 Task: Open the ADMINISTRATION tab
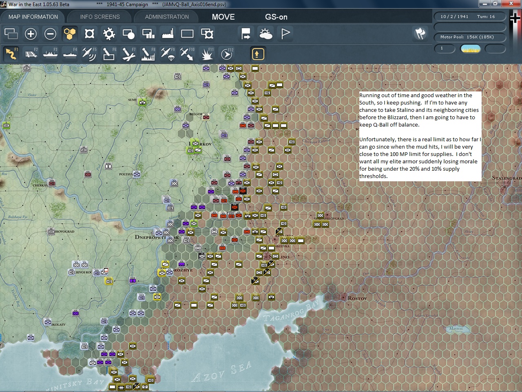(x=167, y=17)
